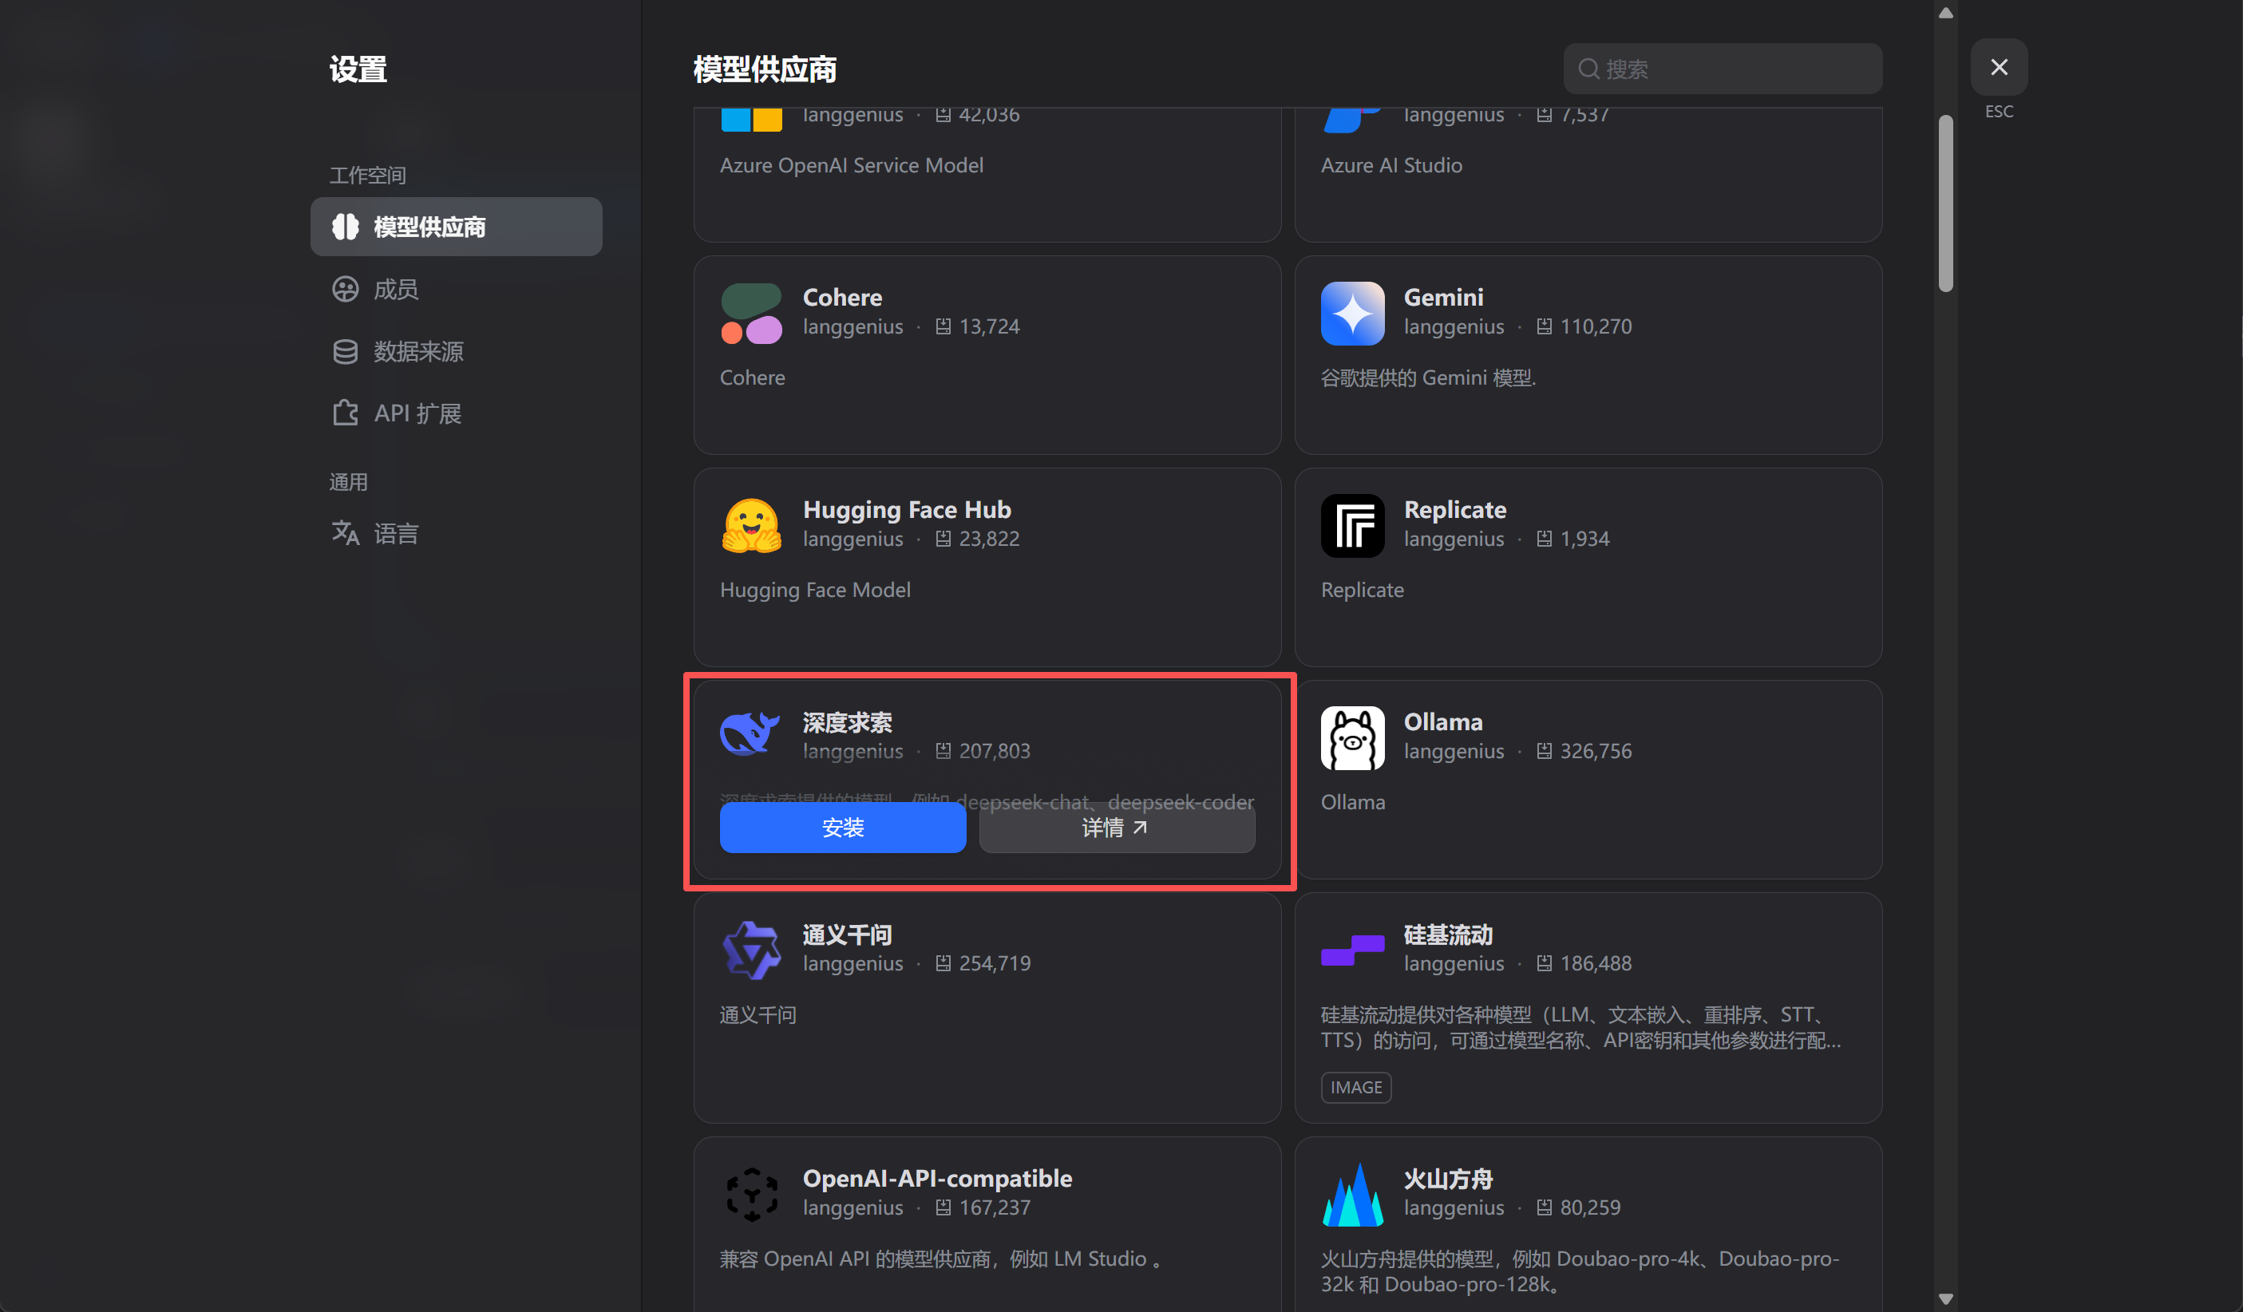This screenshot has height=1312, width=2243.
Task: Click the scrollbar up arrow
Action: pyautogui.click(x=1946, y=13)
